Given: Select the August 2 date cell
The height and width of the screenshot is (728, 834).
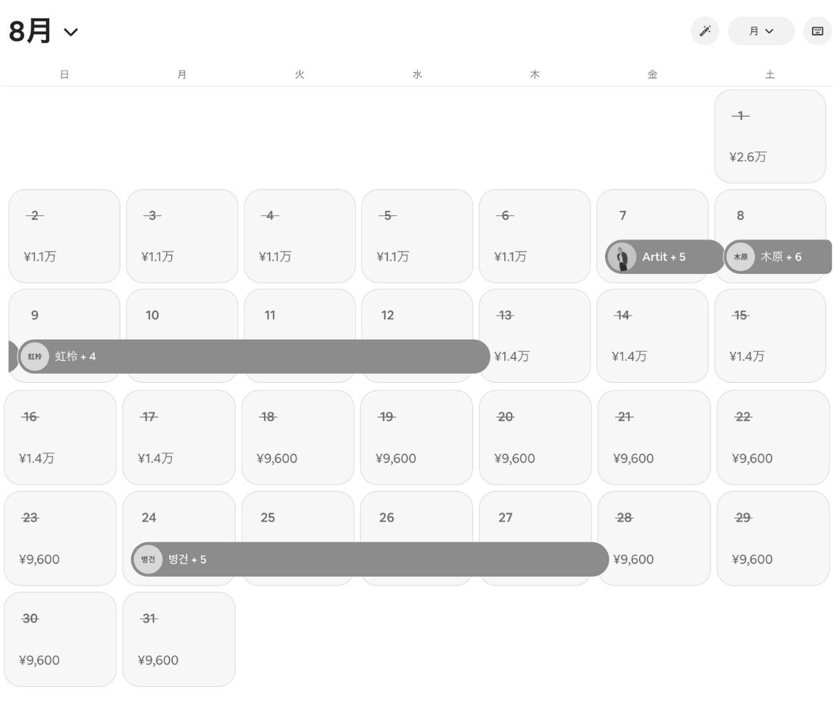Looking at the screenshot, I should coord(64,236).
